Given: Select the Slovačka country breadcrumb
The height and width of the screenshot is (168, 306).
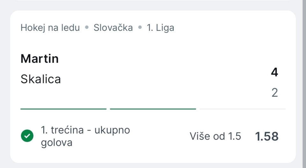Looking at the screenshot, I should (x=113, y=28).
